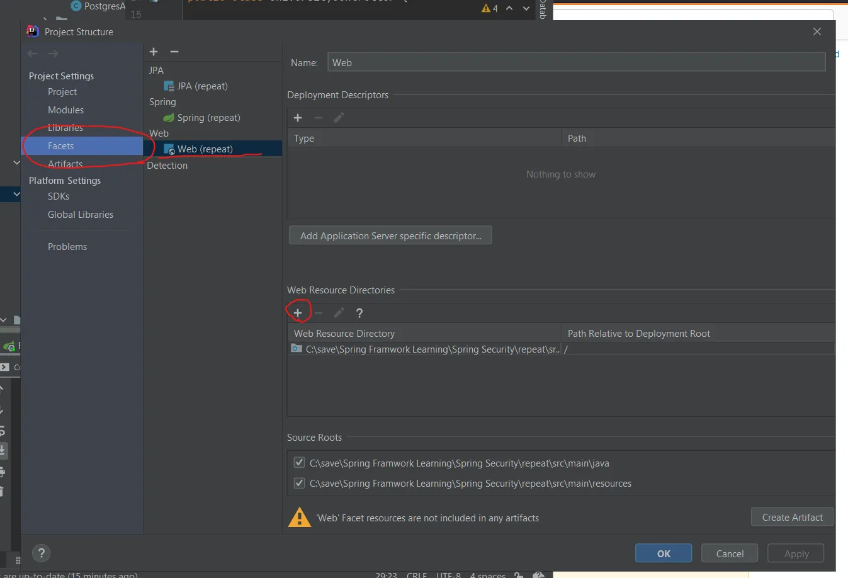The width and height of the screenshot is (848, 578).
Task: Open the Artifacts settings page
Action: click(65, 164)
